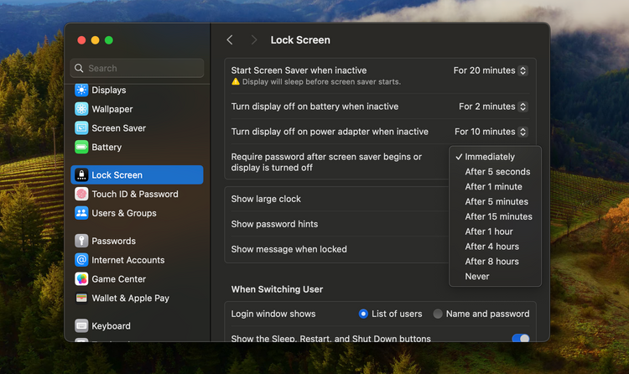Select Name and password radio button
629x374 pixels.
(438, 314)
